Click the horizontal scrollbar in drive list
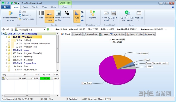 click(x=27, y=96)
